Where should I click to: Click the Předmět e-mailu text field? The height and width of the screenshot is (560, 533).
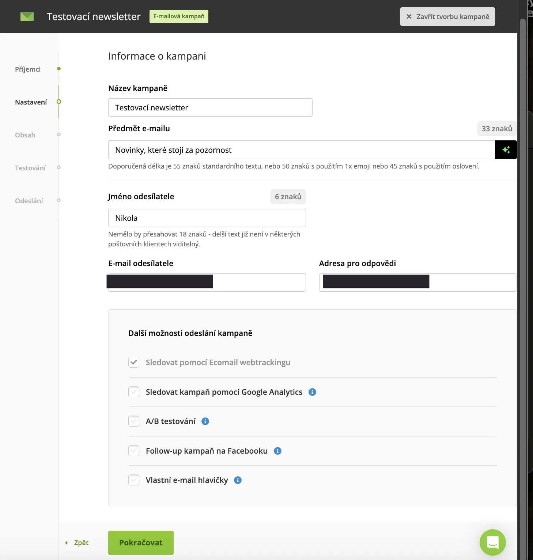coord(302,150)
